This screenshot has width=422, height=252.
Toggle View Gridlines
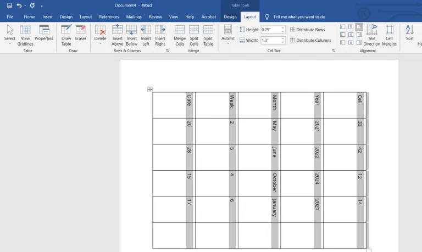(25, 35)
